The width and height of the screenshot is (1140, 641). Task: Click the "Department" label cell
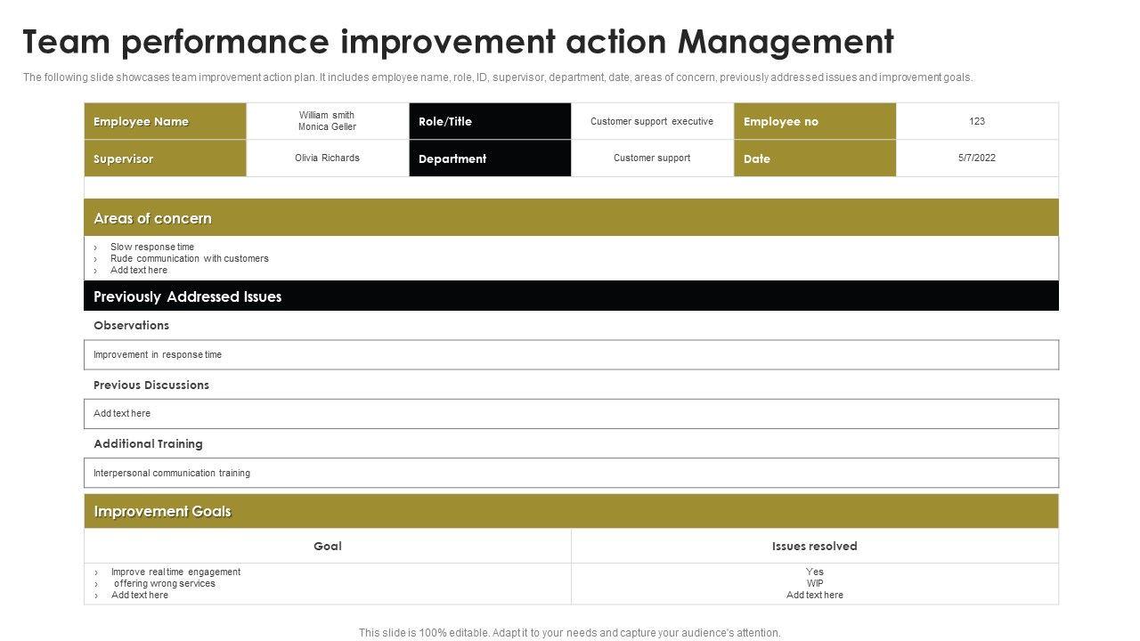coord(490,158)
